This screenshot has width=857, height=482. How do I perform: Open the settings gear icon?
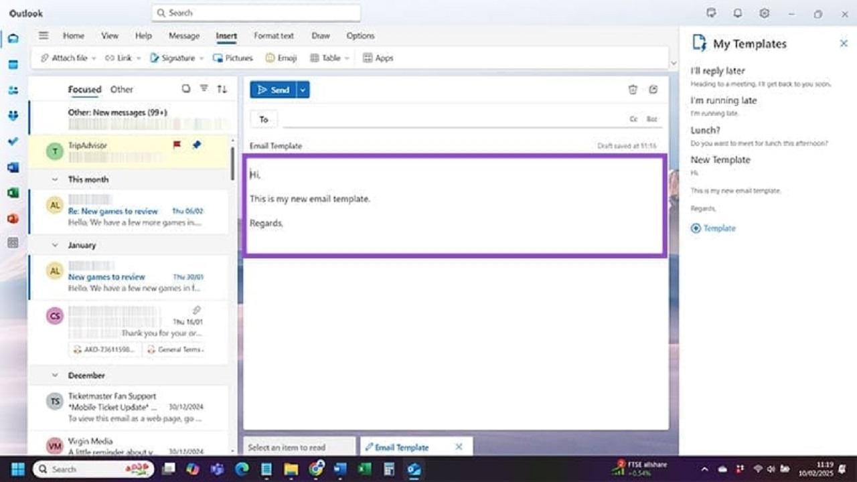pos(764,13)
